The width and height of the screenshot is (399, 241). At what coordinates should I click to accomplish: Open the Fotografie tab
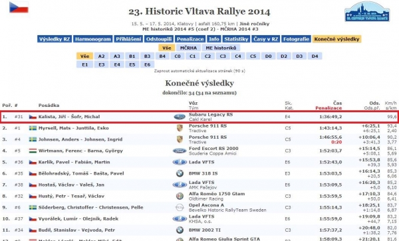[x=296, y=39]
